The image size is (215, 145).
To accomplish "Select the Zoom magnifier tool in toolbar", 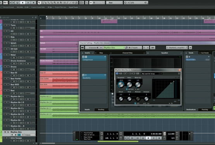I will point(55,3).
